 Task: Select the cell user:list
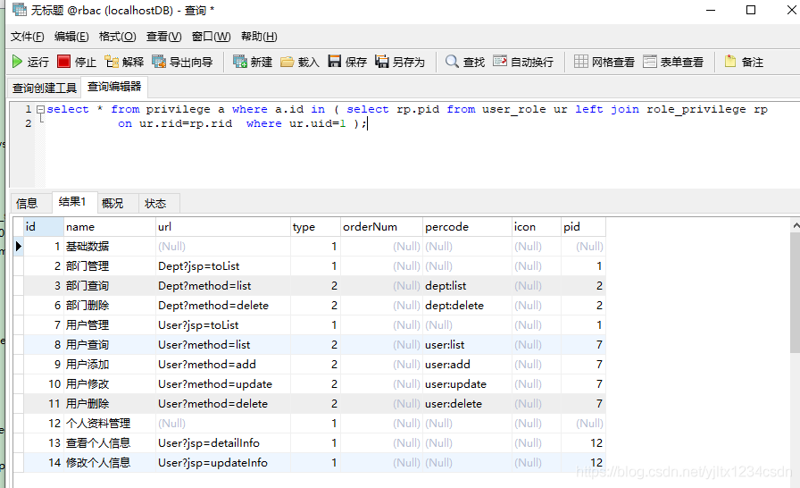click(467, 345)
